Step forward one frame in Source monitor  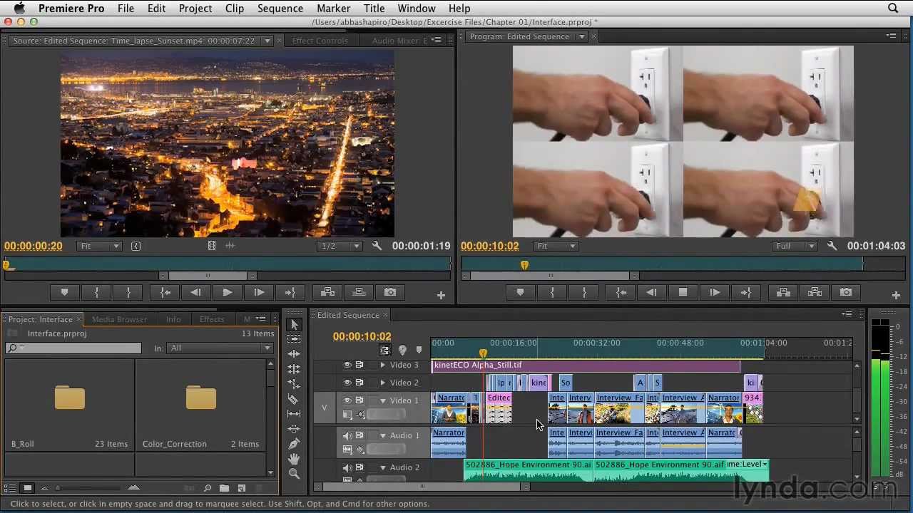click(259, 292)
